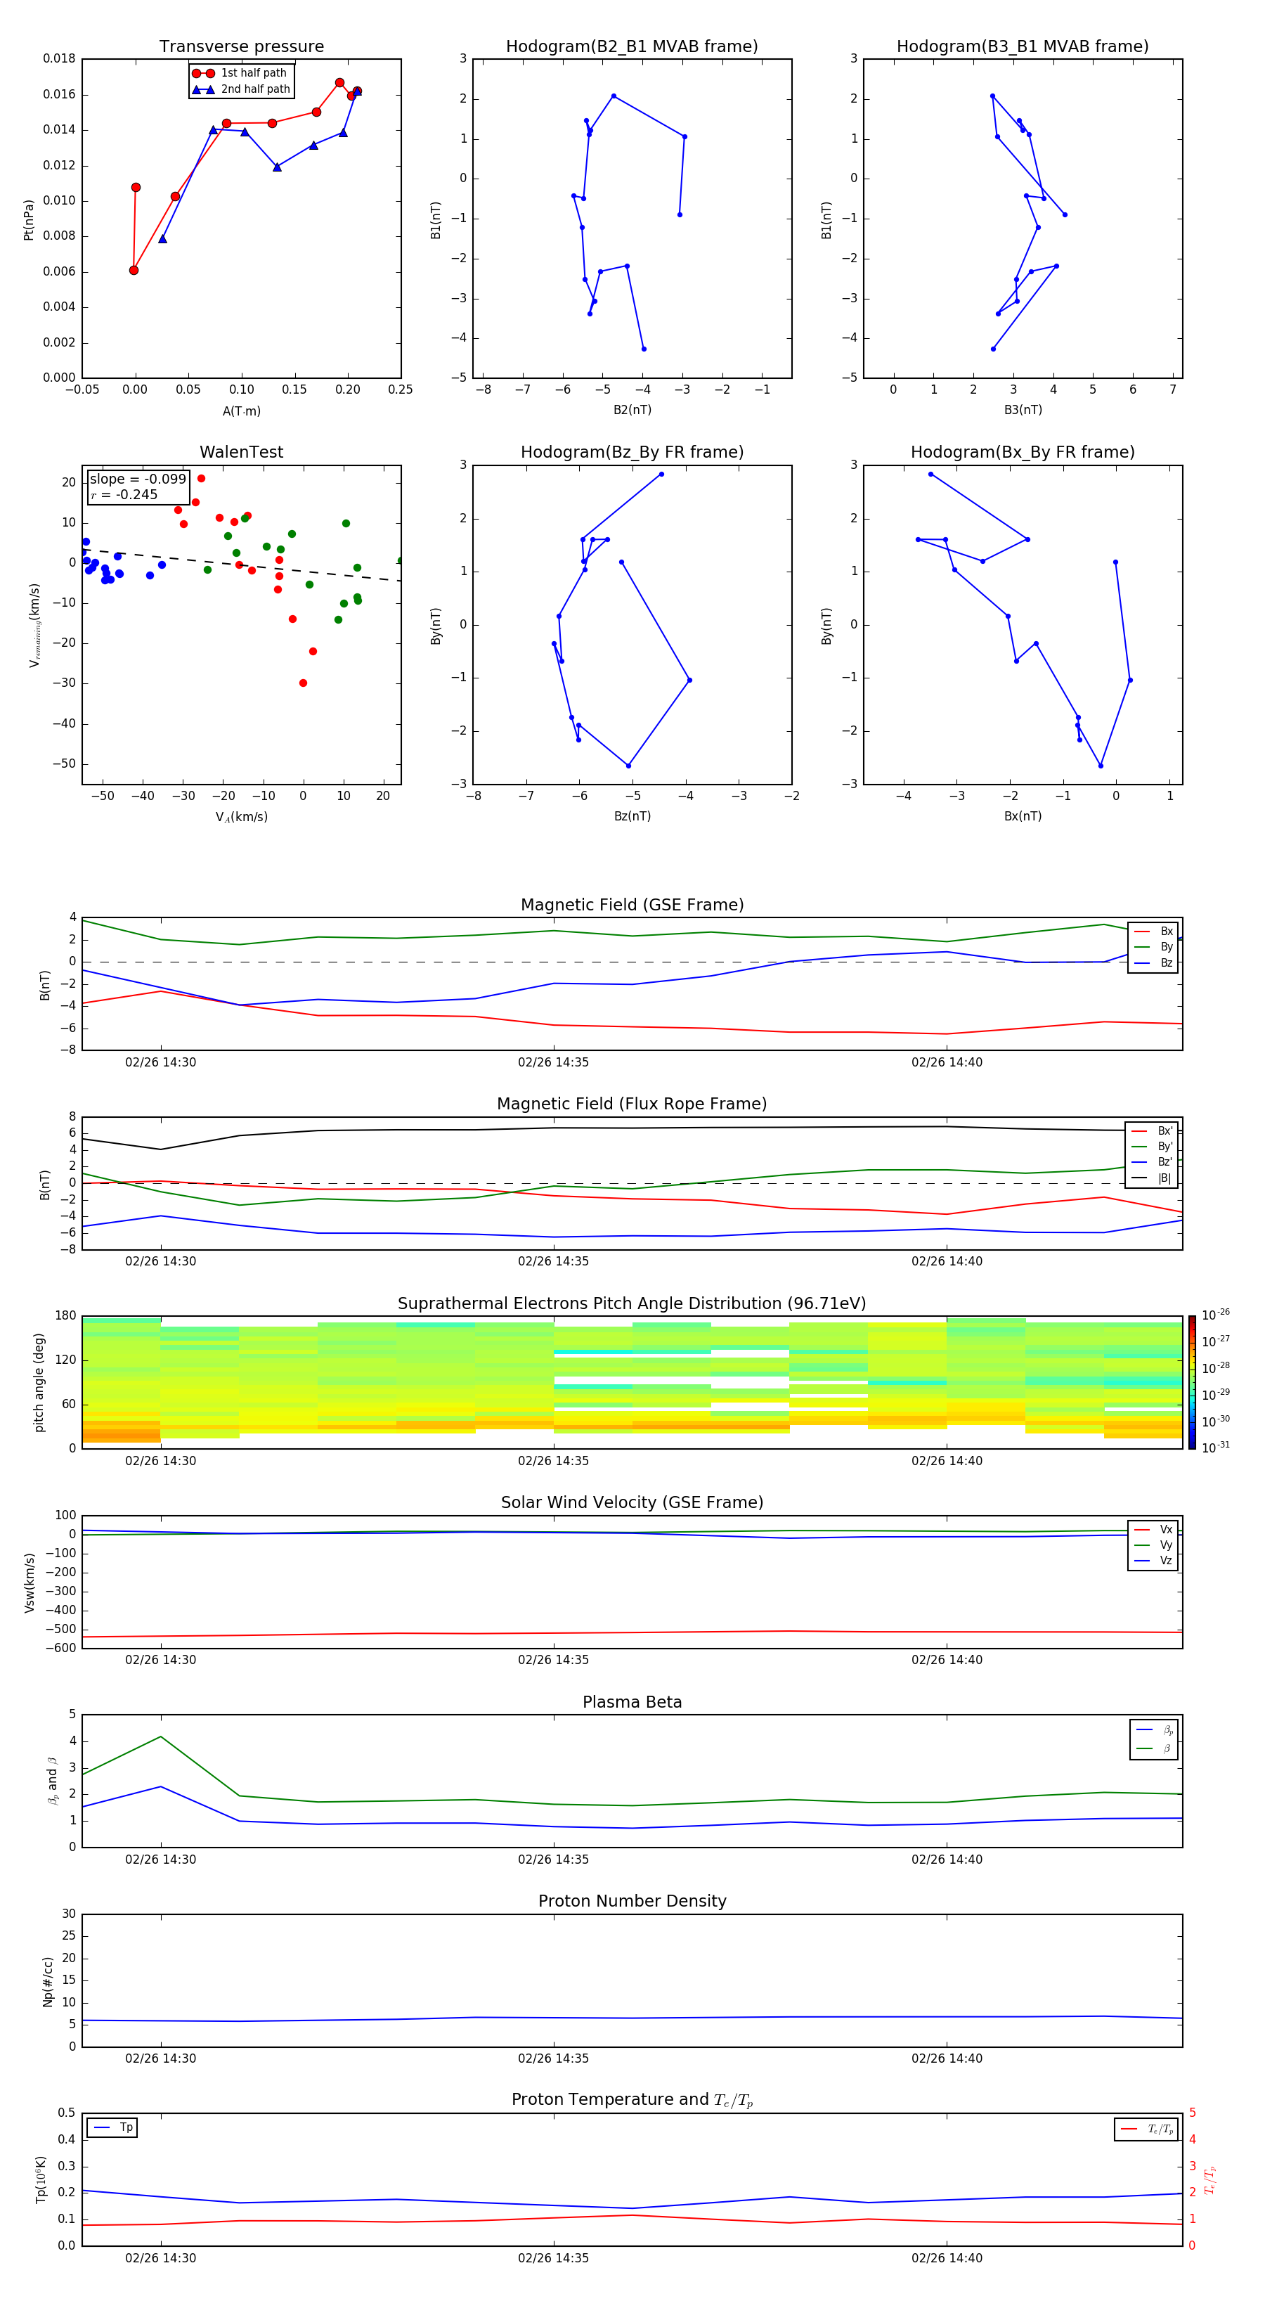The height and width of the screenshot is (2320, 1265).
Task: Click 'Solar Wind Velocity (GSE Frame)' title
Action: (632, 1503)
